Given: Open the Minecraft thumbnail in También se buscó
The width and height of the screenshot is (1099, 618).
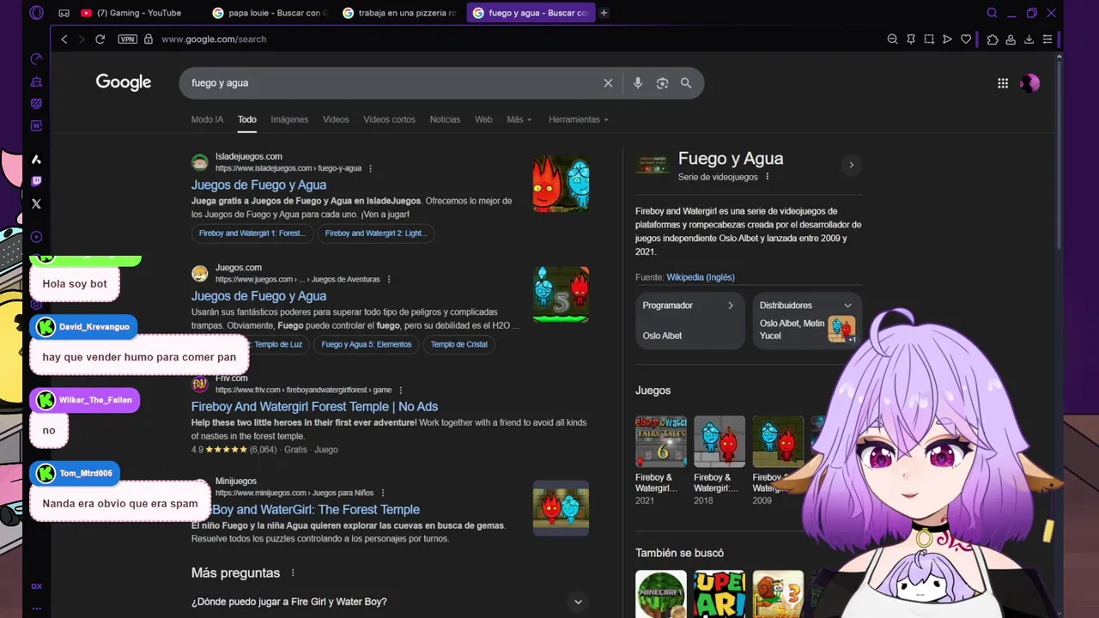Looking at the screenshot, I should [x=661, y=594].
